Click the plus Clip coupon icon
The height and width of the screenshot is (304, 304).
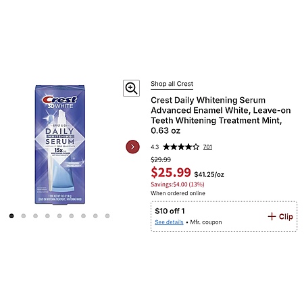[x=272, y=216]
